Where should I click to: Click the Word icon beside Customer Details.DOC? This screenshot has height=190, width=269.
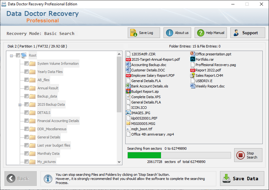coord(128,70)
